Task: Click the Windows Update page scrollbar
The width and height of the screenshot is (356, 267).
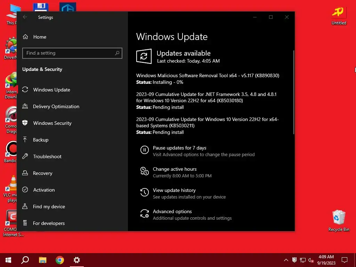Action: click(293, 92)
